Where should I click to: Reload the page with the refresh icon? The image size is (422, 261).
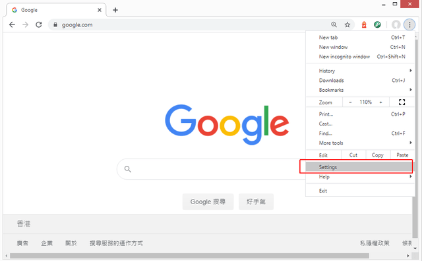tap(39, 25)
